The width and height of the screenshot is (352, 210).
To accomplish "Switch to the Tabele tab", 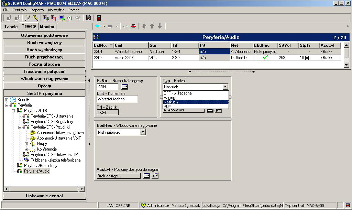I will click(x=11, y=26).
